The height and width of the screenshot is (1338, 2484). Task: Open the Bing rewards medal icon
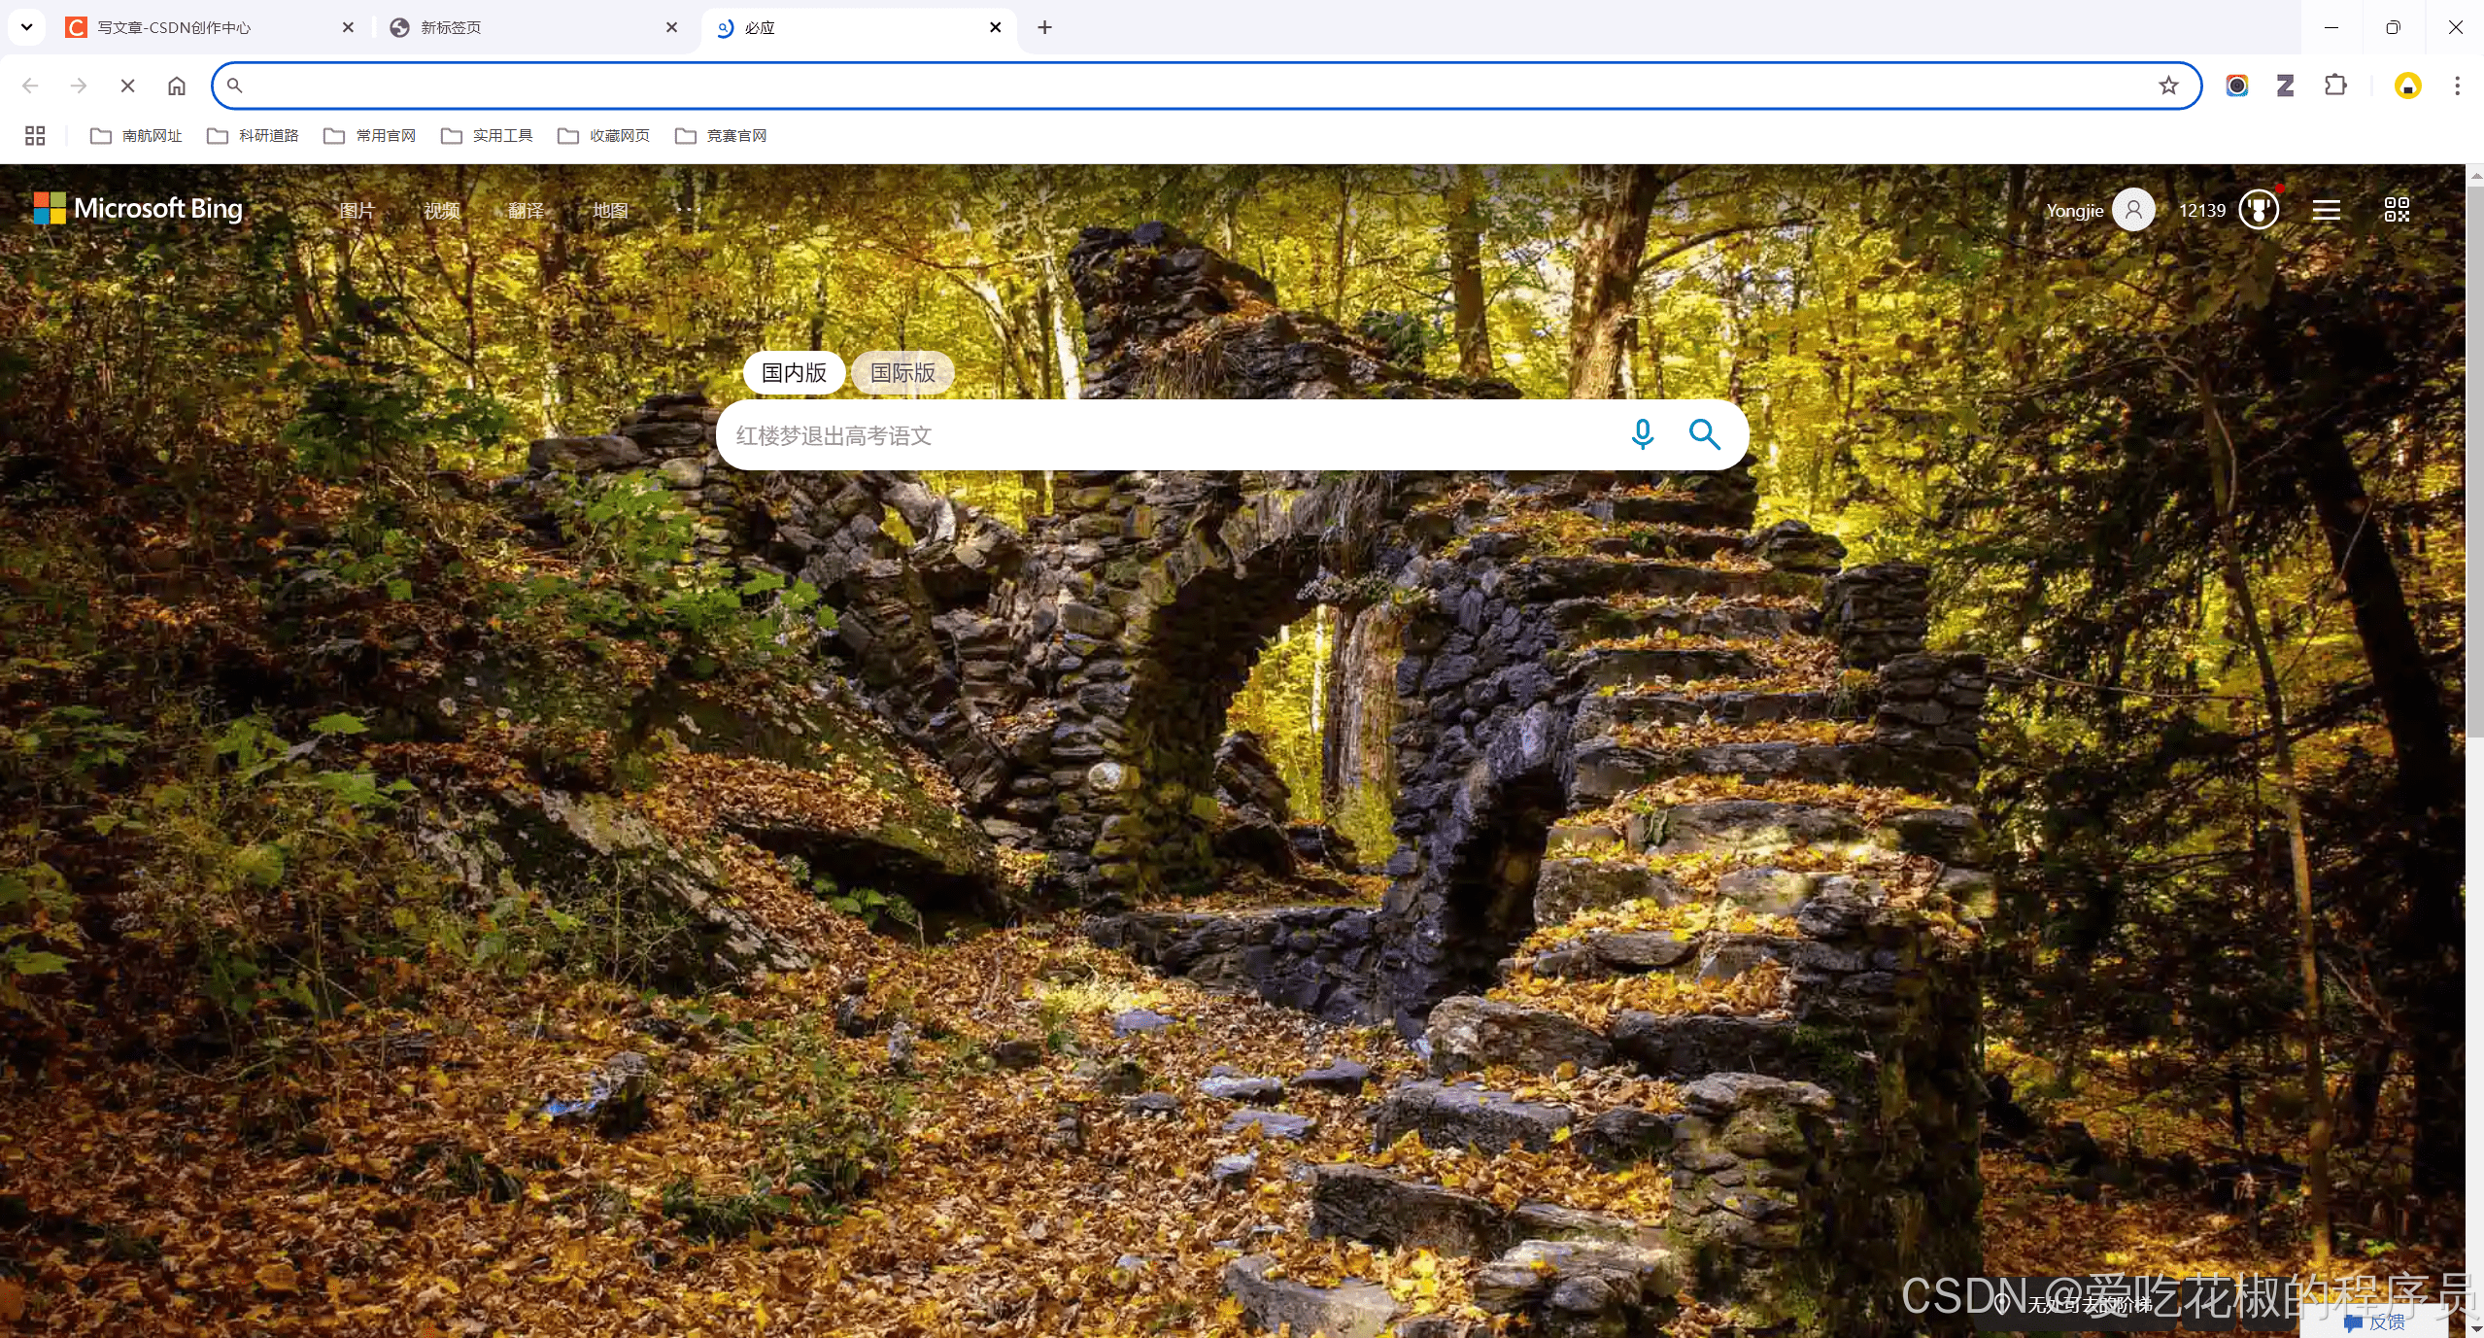pyautogui.click(x=2259, y=210)
